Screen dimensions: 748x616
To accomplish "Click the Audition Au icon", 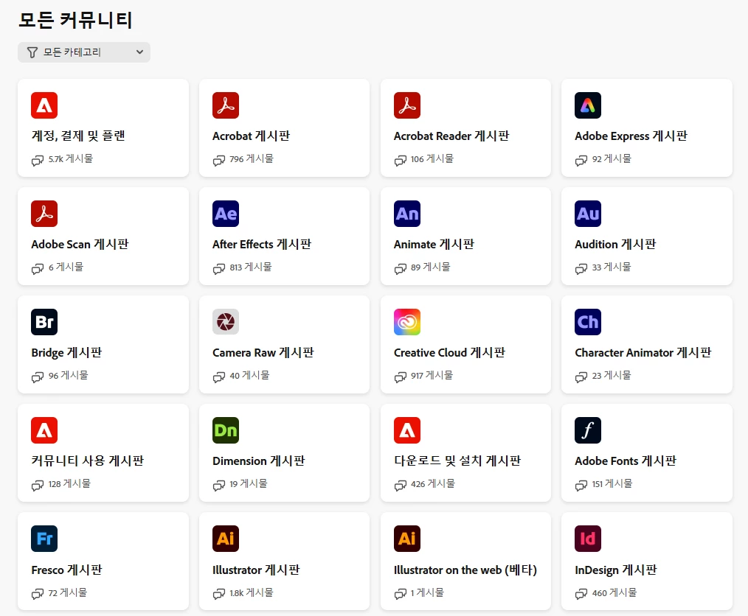I will 588,214.
